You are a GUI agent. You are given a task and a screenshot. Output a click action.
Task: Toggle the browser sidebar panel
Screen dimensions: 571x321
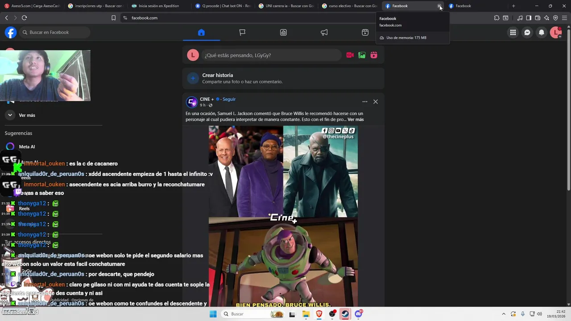click(x=529, y=18)
